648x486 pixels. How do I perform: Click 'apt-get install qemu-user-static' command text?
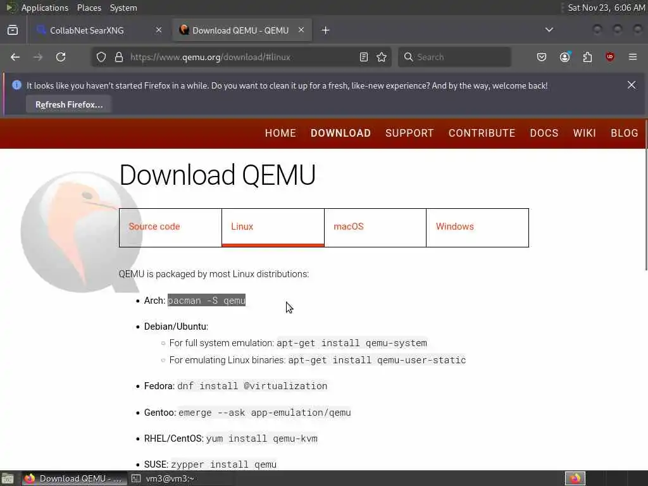click(x=377, y=360)
